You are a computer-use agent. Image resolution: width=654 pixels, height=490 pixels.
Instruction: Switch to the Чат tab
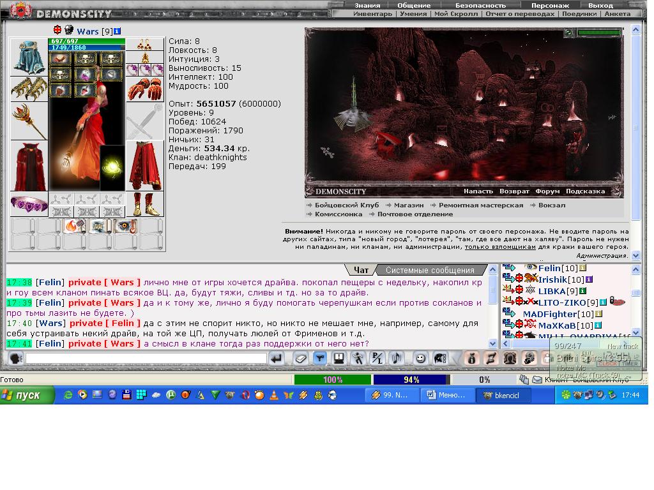(x=361, y=270)
